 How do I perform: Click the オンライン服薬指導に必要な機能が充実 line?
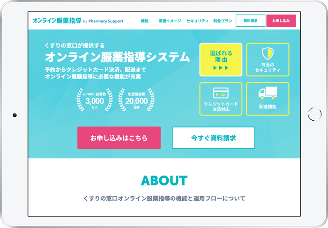(x=93, y=77)
